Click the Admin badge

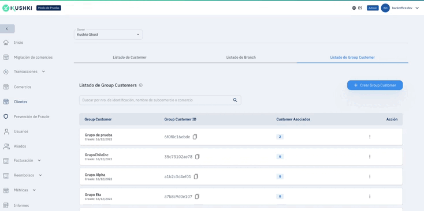[x=373, y=8]
